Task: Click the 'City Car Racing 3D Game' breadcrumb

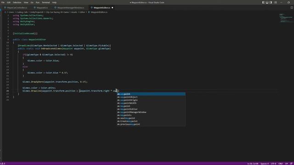Action: click(x=57, y=12)
